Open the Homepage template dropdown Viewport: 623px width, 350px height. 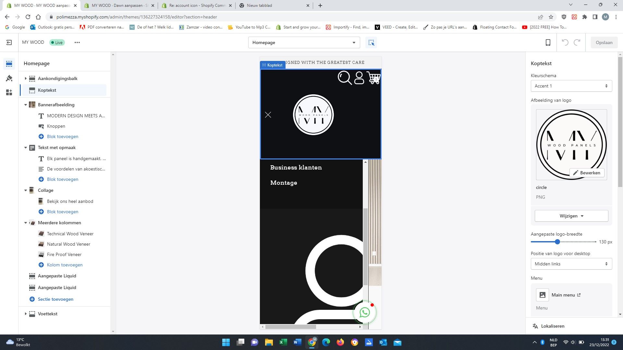click(x=304, y=42)
